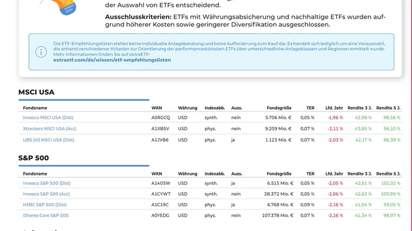Screen dimensions: 412x231
Task: Click fund size 107.378 Mio. €
Action: [278, 216]
